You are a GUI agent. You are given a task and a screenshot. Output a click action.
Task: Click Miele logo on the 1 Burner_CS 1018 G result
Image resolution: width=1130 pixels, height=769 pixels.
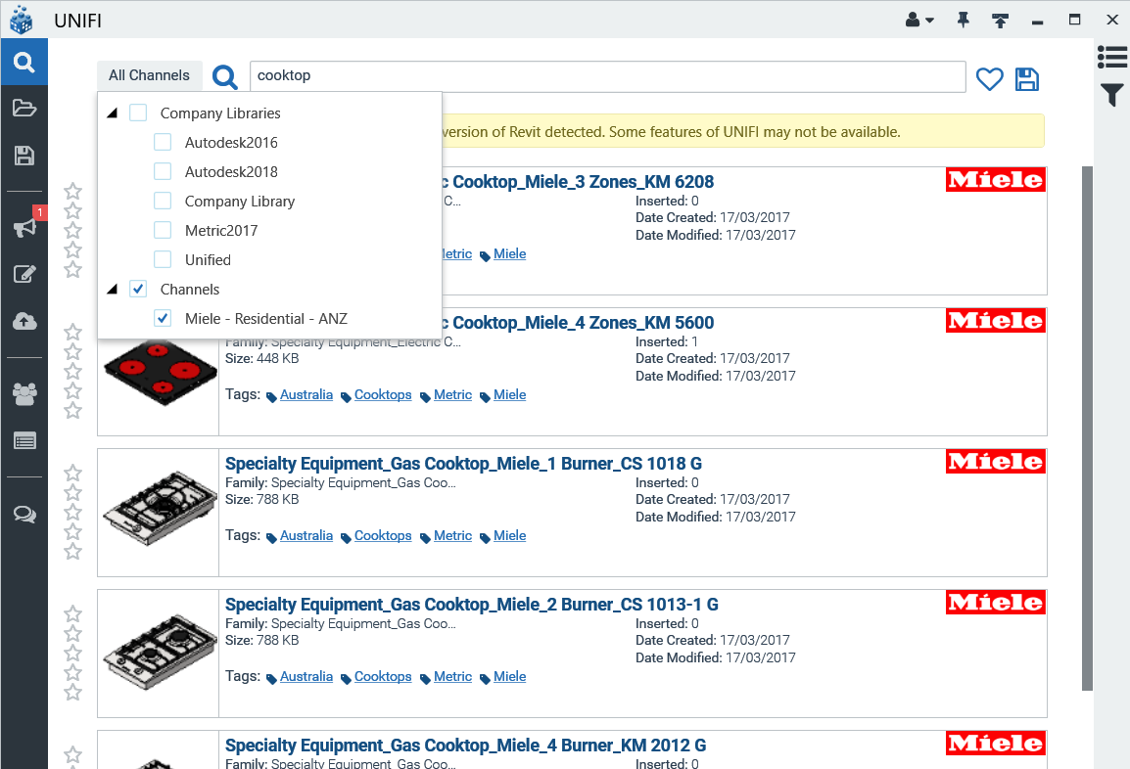click(x=995, y=462)
